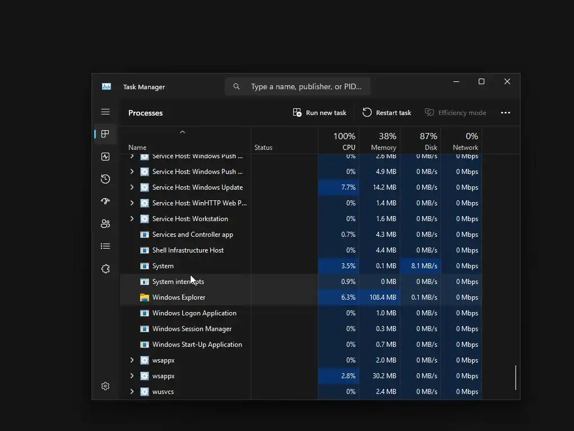
Task: Click the Service Host: WinHTTP gear icon
Action: coord(145,203)
